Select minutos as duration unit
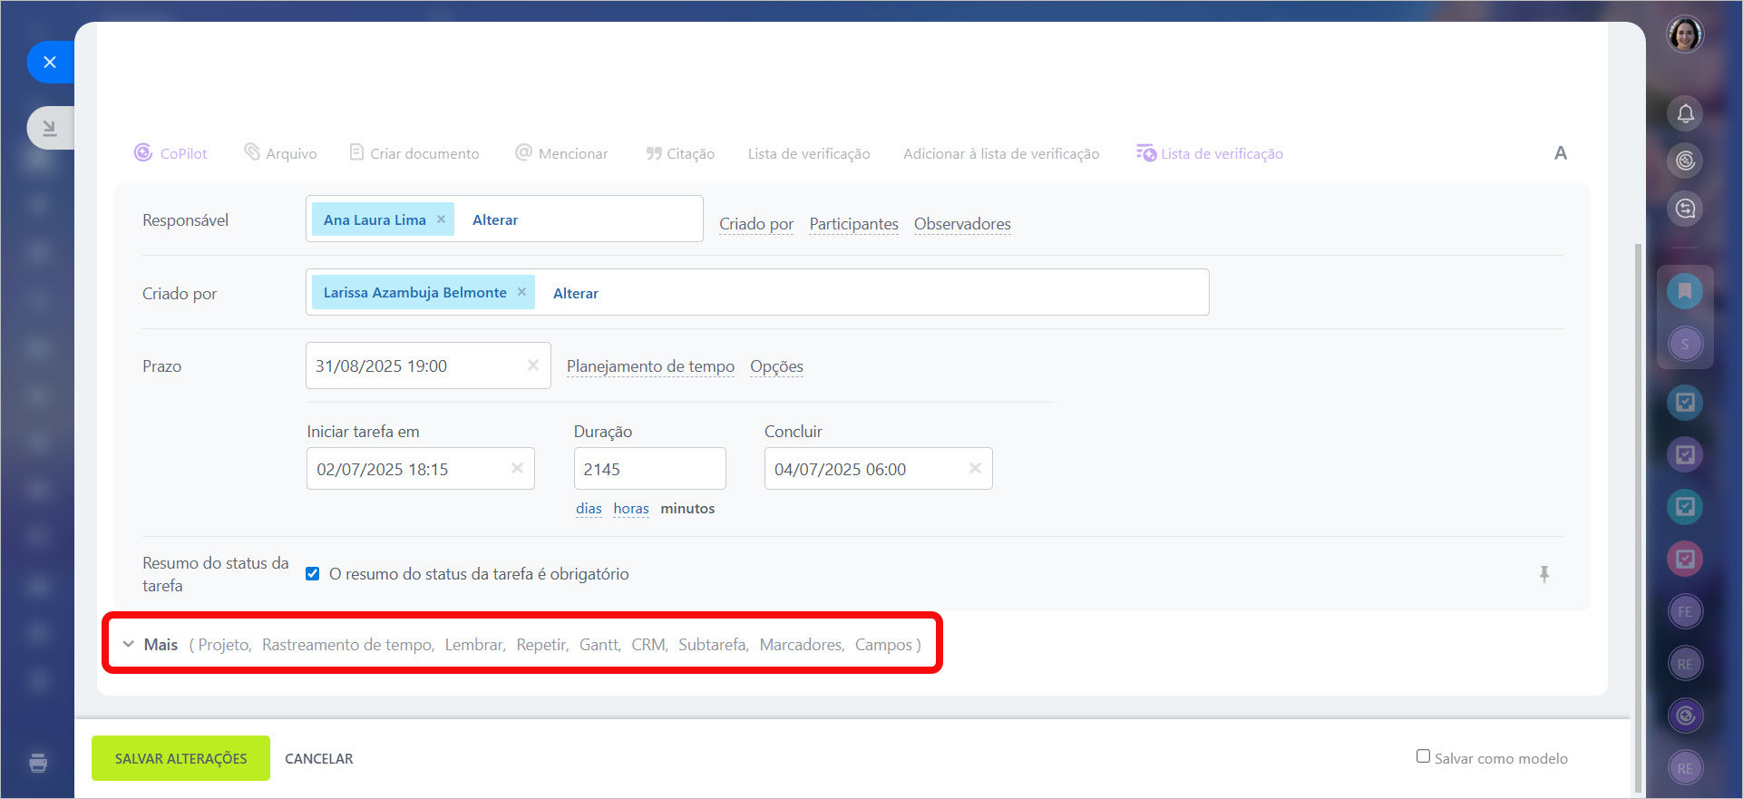Screen dimensions: 1743x799 pos(687,509)
